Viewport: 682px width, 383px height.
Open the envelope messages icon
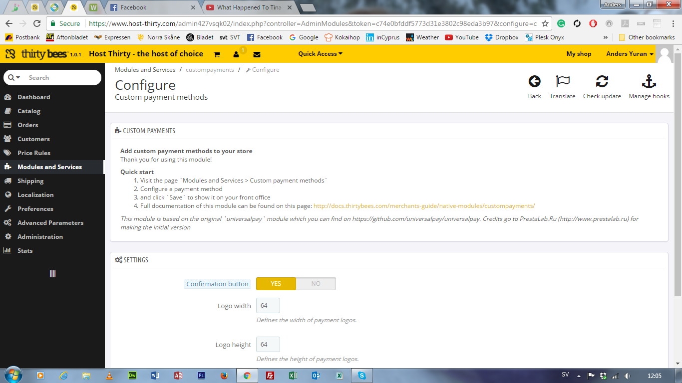tap(257, 54)
